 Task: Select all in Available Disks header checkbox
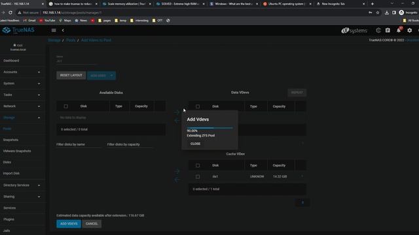coord(65,106)
